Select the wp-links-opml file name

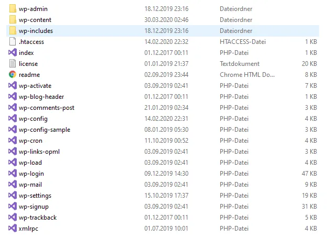click(x=39, y=152)
